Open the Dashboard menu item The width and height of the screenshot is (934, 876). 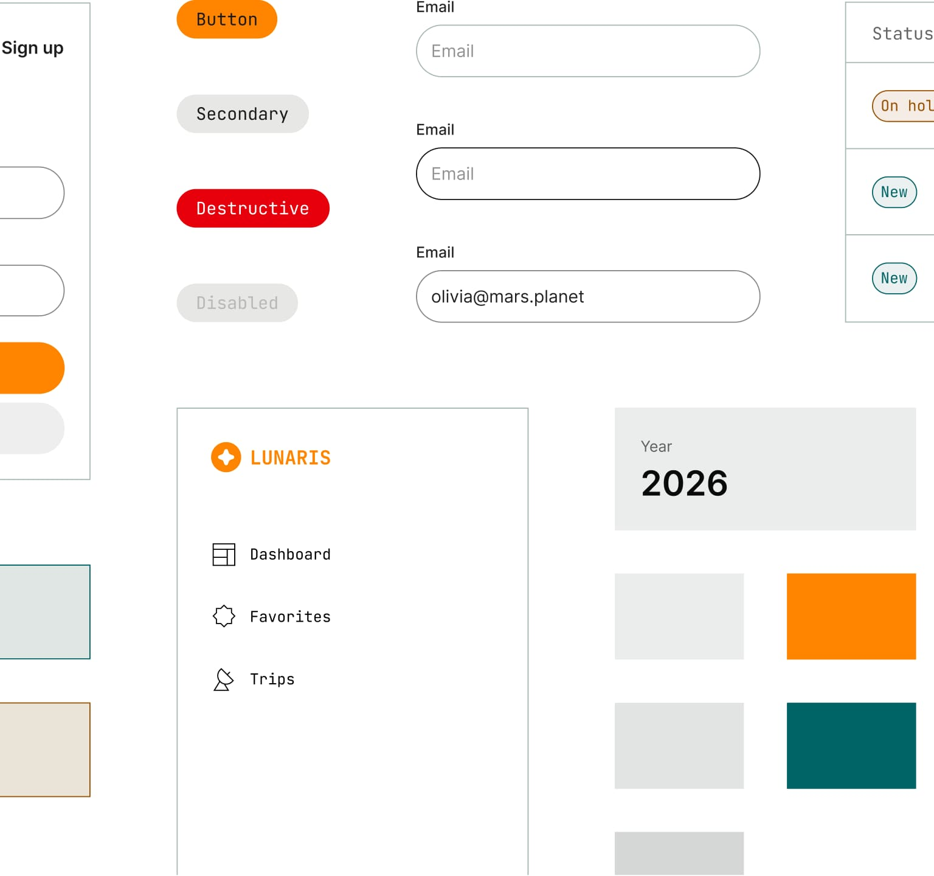coord(290,554)
